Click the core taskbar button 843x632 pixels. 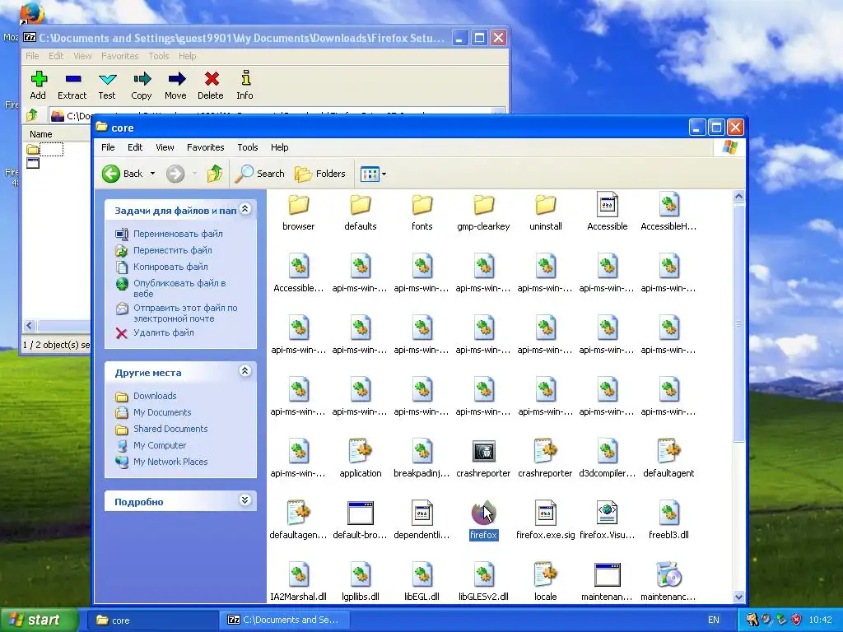(152, 620)
